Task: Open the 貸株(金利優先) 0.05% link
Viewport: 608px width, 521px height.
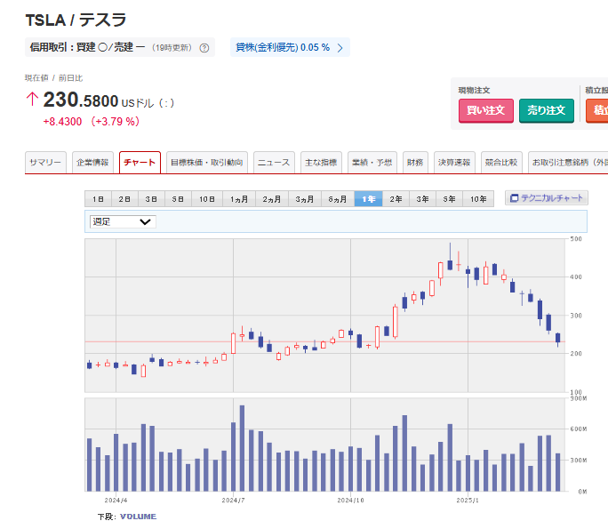Action: (x=290, y=47)
